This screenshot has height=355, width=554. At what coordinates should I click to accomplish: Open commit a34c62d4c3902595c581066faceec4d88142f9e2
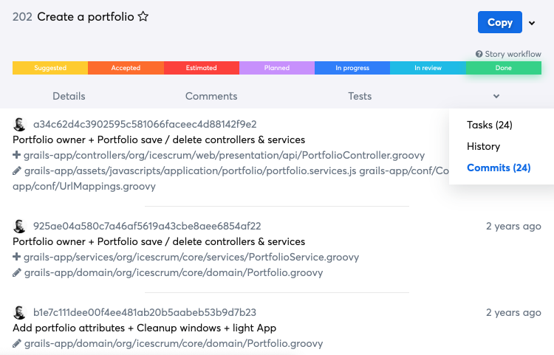[x=145, y=124]
